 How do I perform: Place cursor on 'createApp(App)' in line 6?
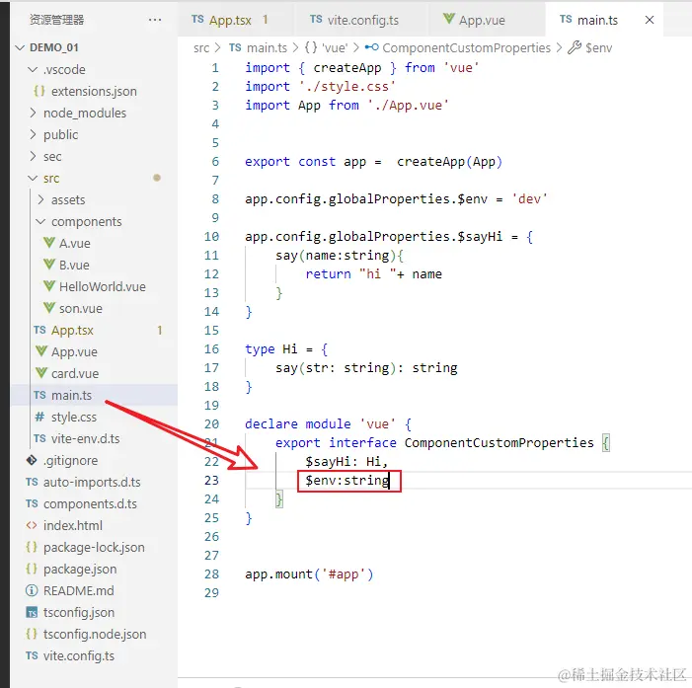pos(449,162)
